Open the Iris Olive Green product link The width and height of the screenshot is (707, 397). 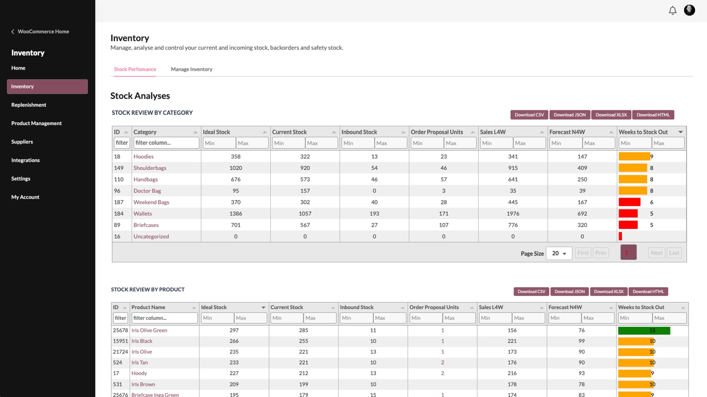[149, 330]
